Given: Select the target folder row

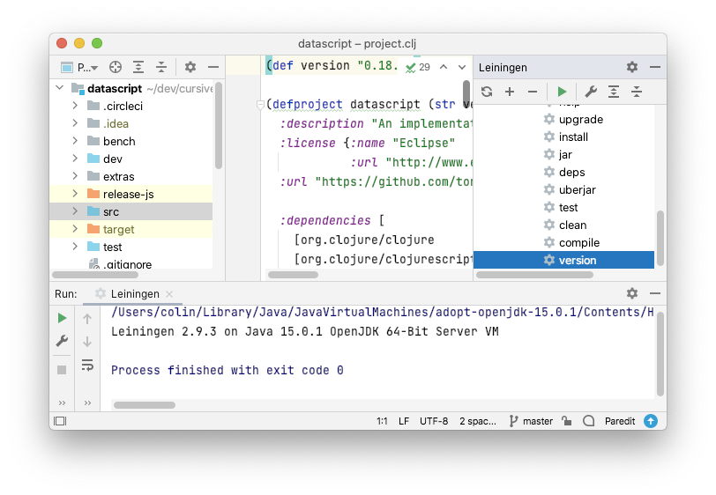Looking at the screenshot, I should point(131,229).
